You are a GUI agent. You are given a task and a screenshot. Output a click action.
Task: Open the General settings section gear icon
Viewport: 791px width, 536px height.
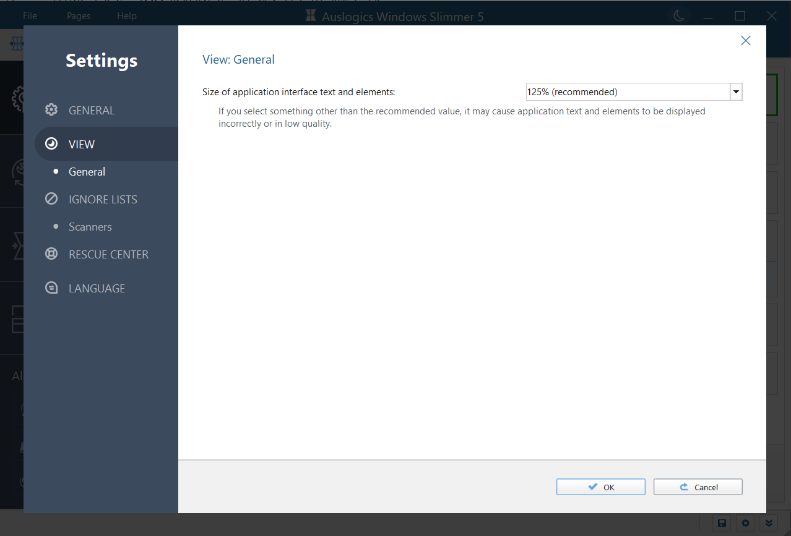[52, 109]
